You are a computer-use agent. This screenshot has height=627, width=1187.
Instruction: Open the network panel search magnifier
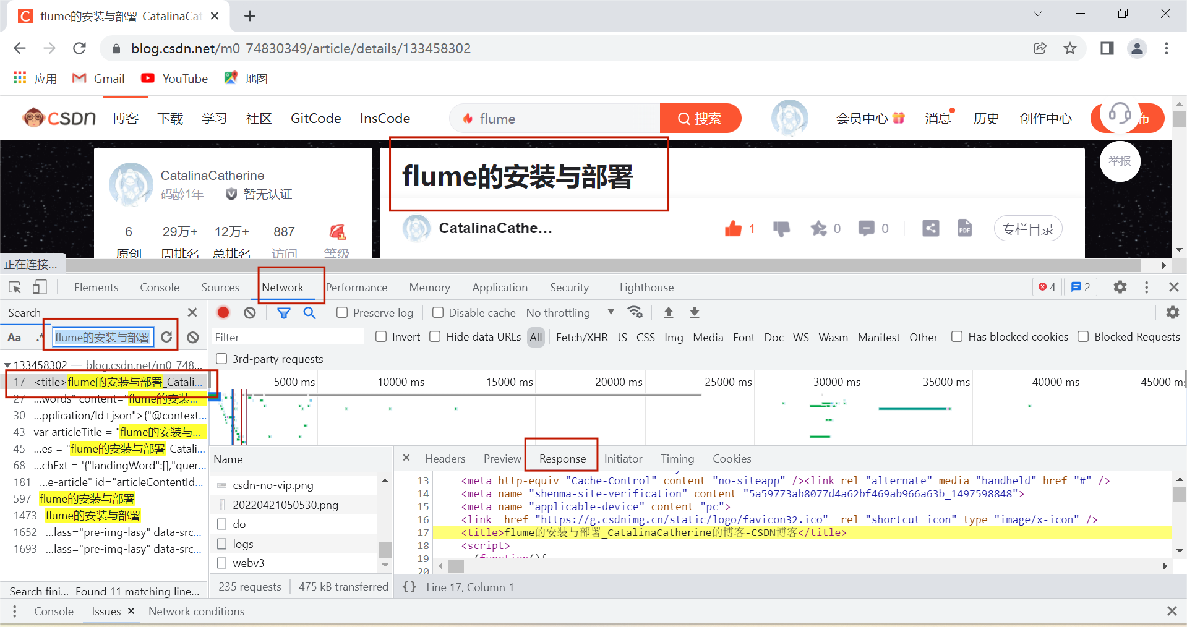[x=310, y=312]
